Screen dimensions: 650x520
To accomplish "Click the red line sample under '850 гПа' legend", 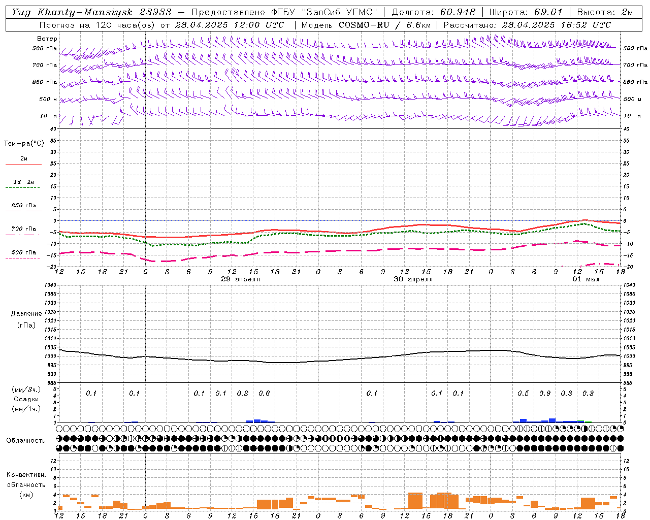I will coord(24,211).
